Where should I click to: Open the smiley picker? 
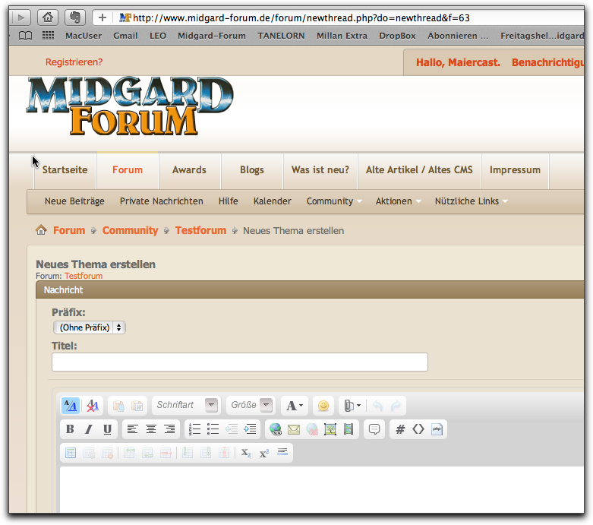[323, 406]
